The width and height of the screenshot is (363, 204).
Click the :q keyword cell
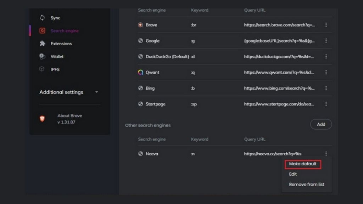pos(193,73)
